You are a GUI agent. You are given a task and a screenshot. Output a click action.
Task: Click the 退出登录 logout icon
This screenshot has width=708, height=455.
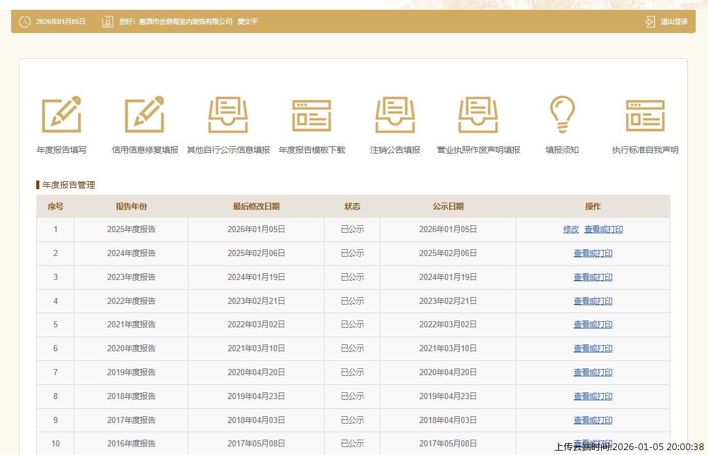(650, 21)
